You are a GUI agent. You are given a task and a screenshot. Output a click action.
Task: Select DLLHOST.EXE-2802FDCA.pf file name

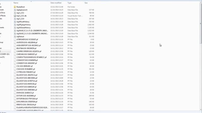tap(27, 75)
